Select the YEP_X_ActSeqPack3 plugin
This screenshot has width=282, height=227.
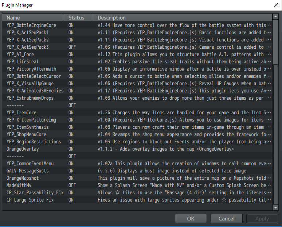[137, 47]
